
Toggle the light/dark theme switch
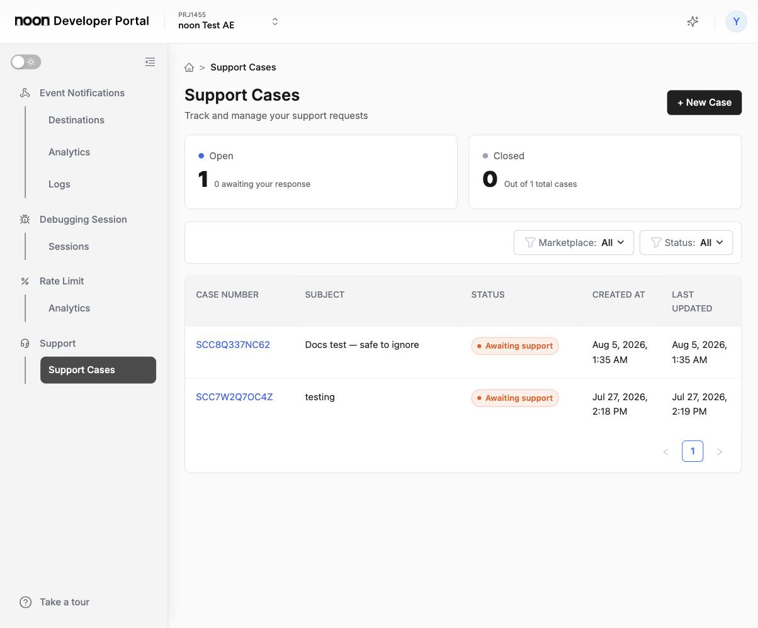point(26,62)
